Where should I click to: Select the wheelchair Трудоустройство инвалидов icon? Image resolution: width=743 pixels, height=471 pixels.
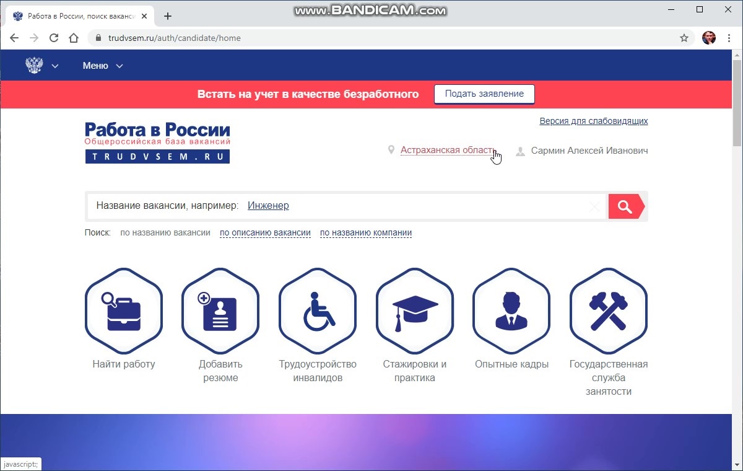[318, 310]
